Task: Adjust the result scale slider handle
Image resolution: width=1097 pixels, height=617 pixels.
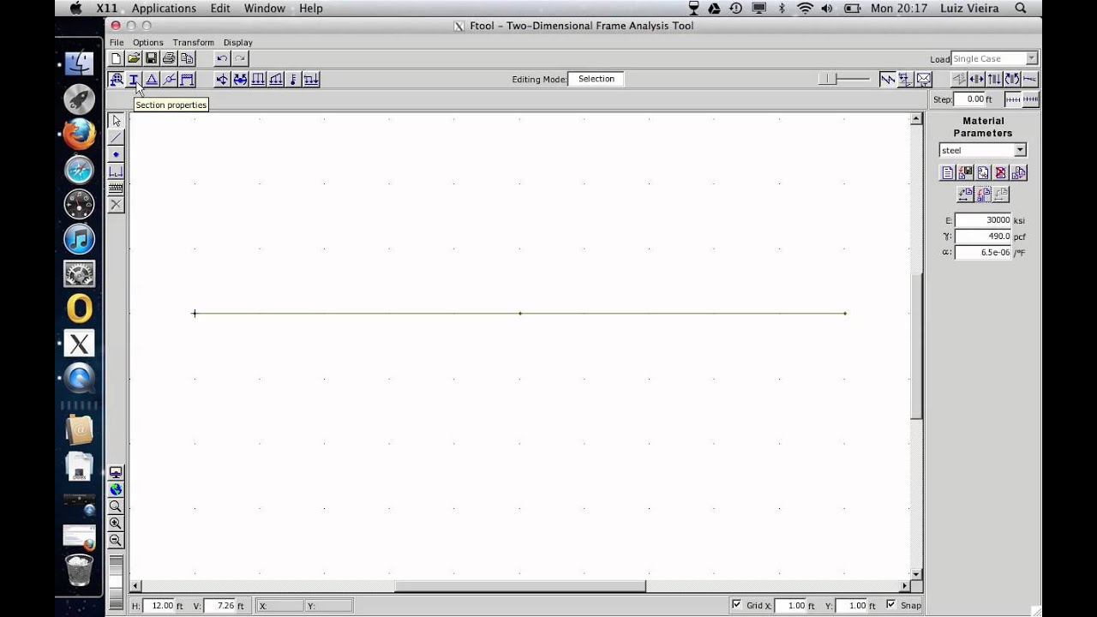Action: click(828, 79)
